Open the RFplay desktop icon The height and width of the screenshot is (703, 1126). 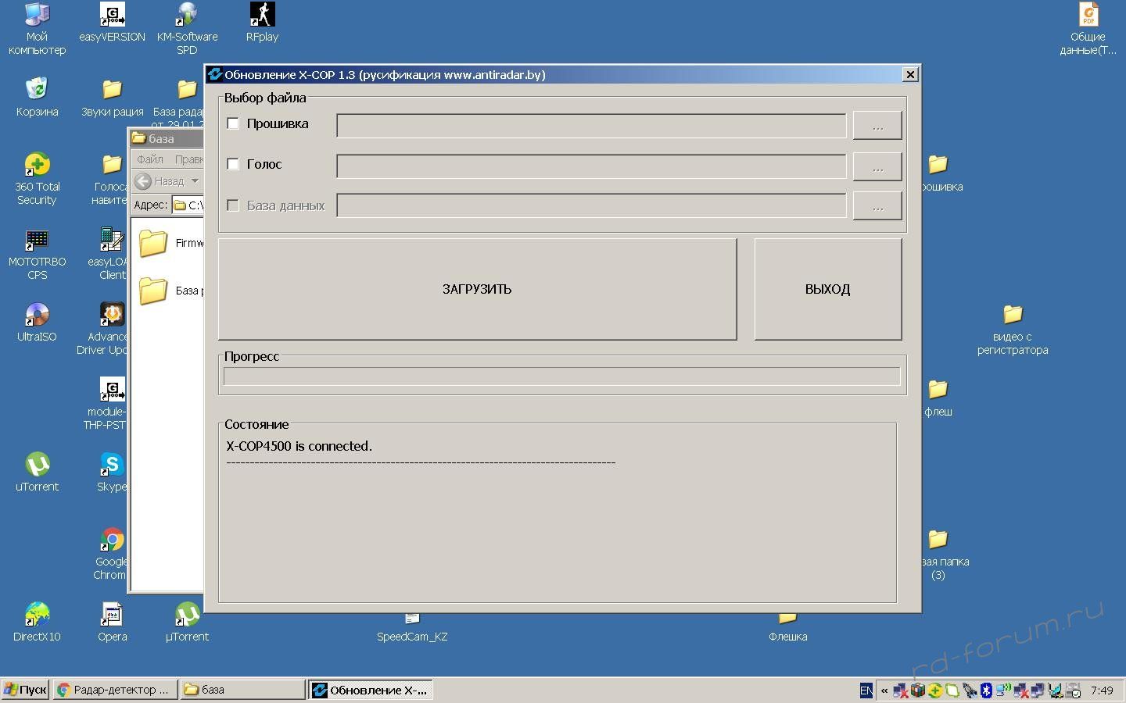(x=262, y=16)
